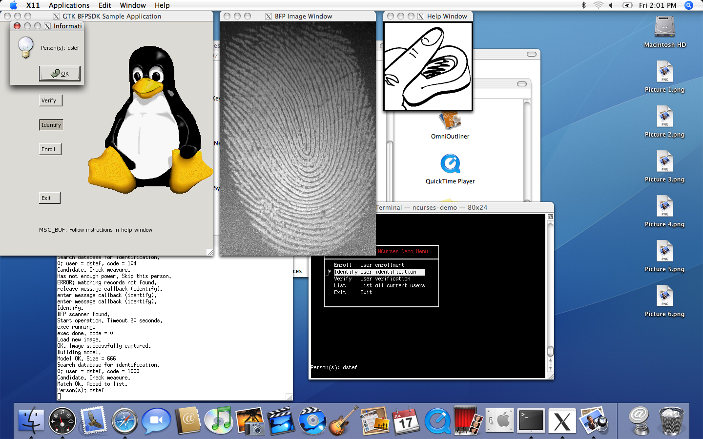Open the Macintosh HD drive icon
Viewport: 703px width, 439px height.
coord(664,27)
